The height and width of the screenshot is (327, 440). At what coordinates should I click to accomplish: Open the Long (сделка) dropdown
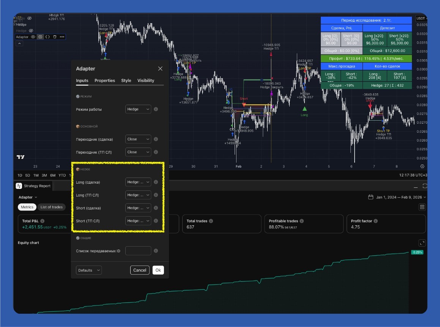[138, 182]
